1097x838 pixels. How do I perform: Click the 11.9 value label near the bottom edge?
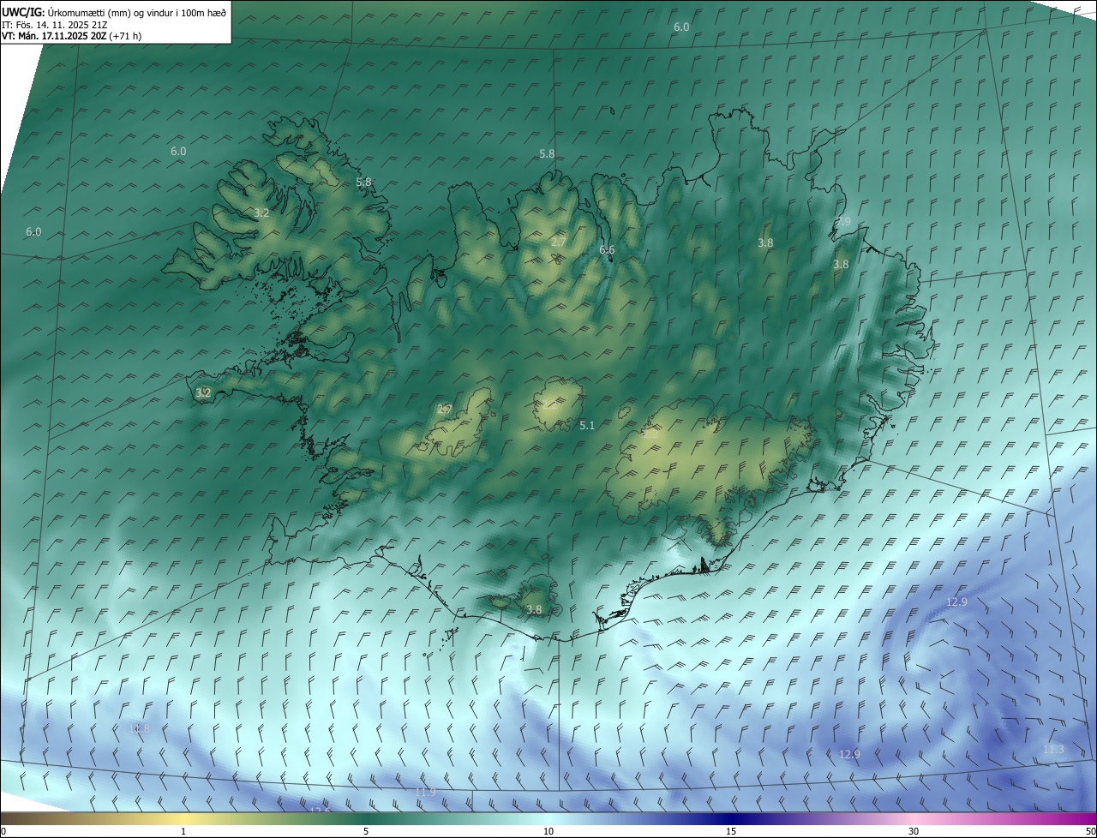[x=425, y=792]
